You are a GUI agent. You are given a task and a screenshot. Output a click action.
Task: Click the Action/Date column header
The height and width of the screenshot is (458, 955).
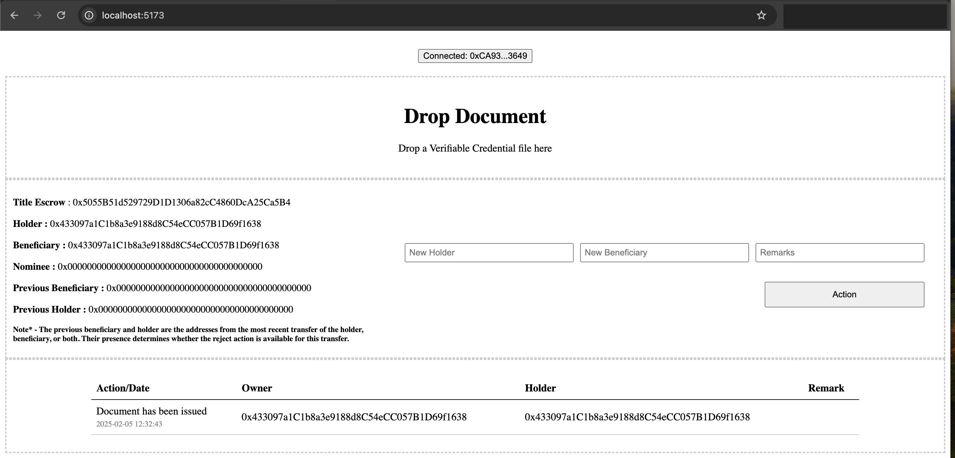pyautogui.click(x=123, y=388)
